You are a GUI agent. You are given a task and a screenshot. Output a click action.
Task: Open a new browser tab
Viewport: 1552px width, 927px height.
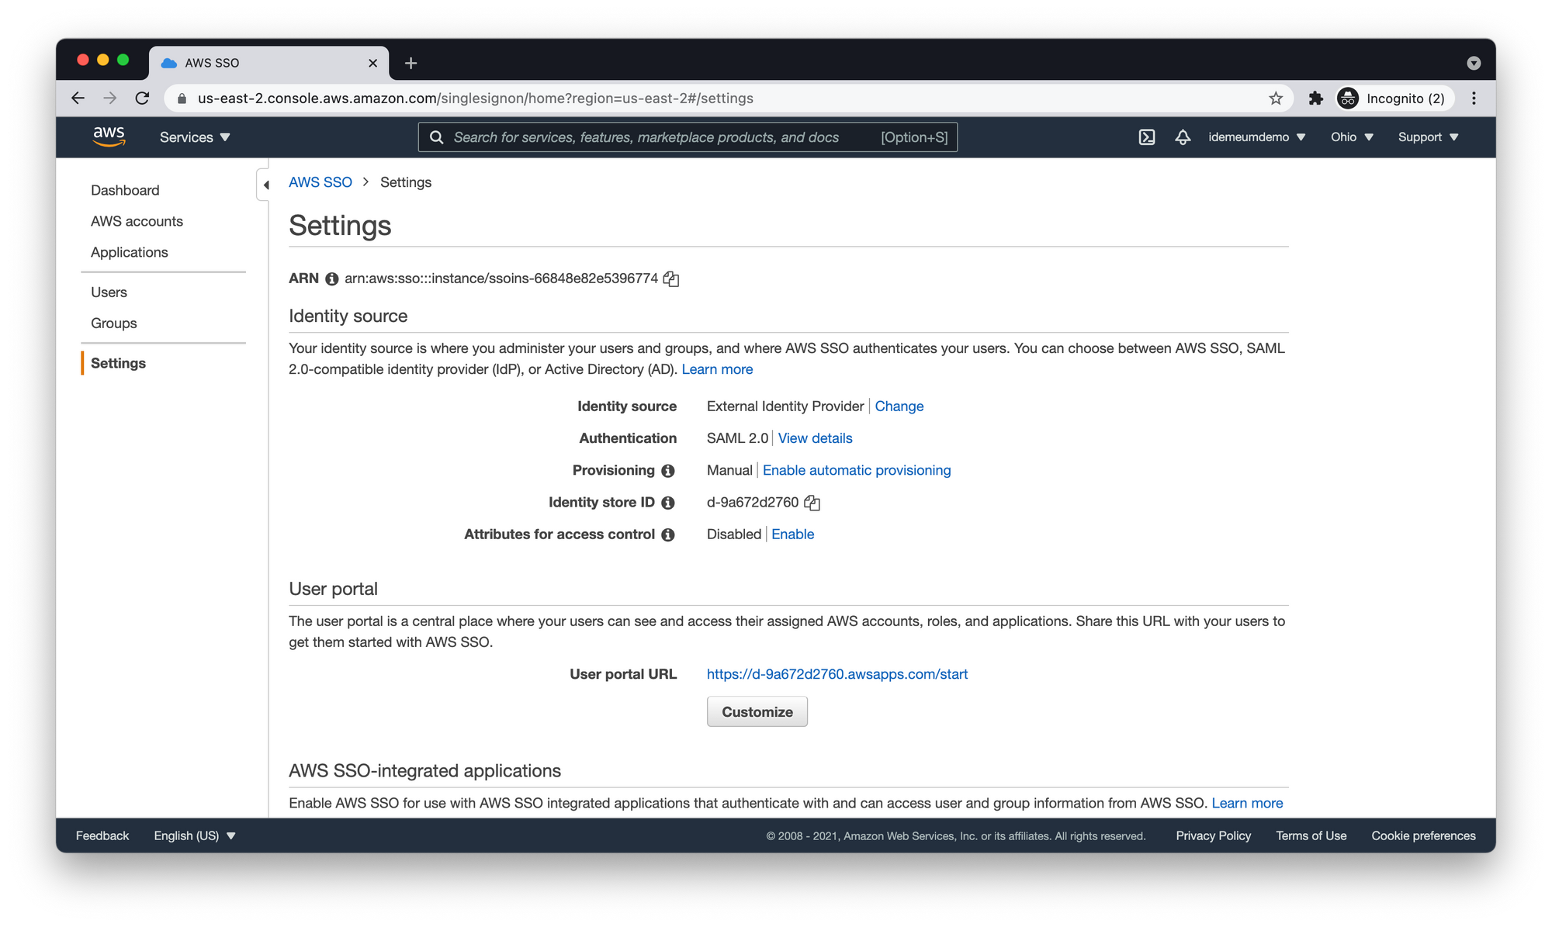411,63
